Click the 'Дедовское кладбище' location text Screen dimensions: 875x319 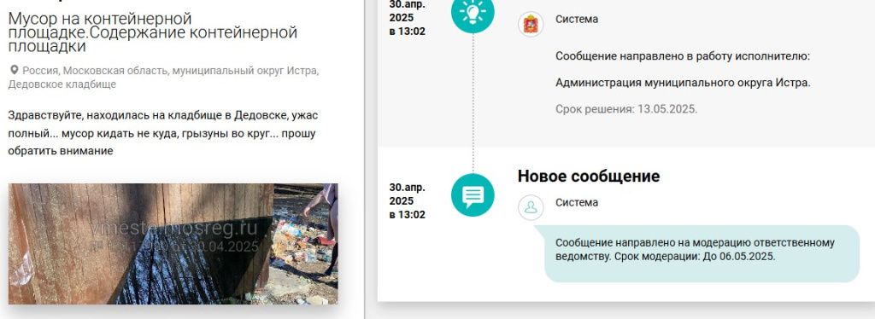point(62,84)
